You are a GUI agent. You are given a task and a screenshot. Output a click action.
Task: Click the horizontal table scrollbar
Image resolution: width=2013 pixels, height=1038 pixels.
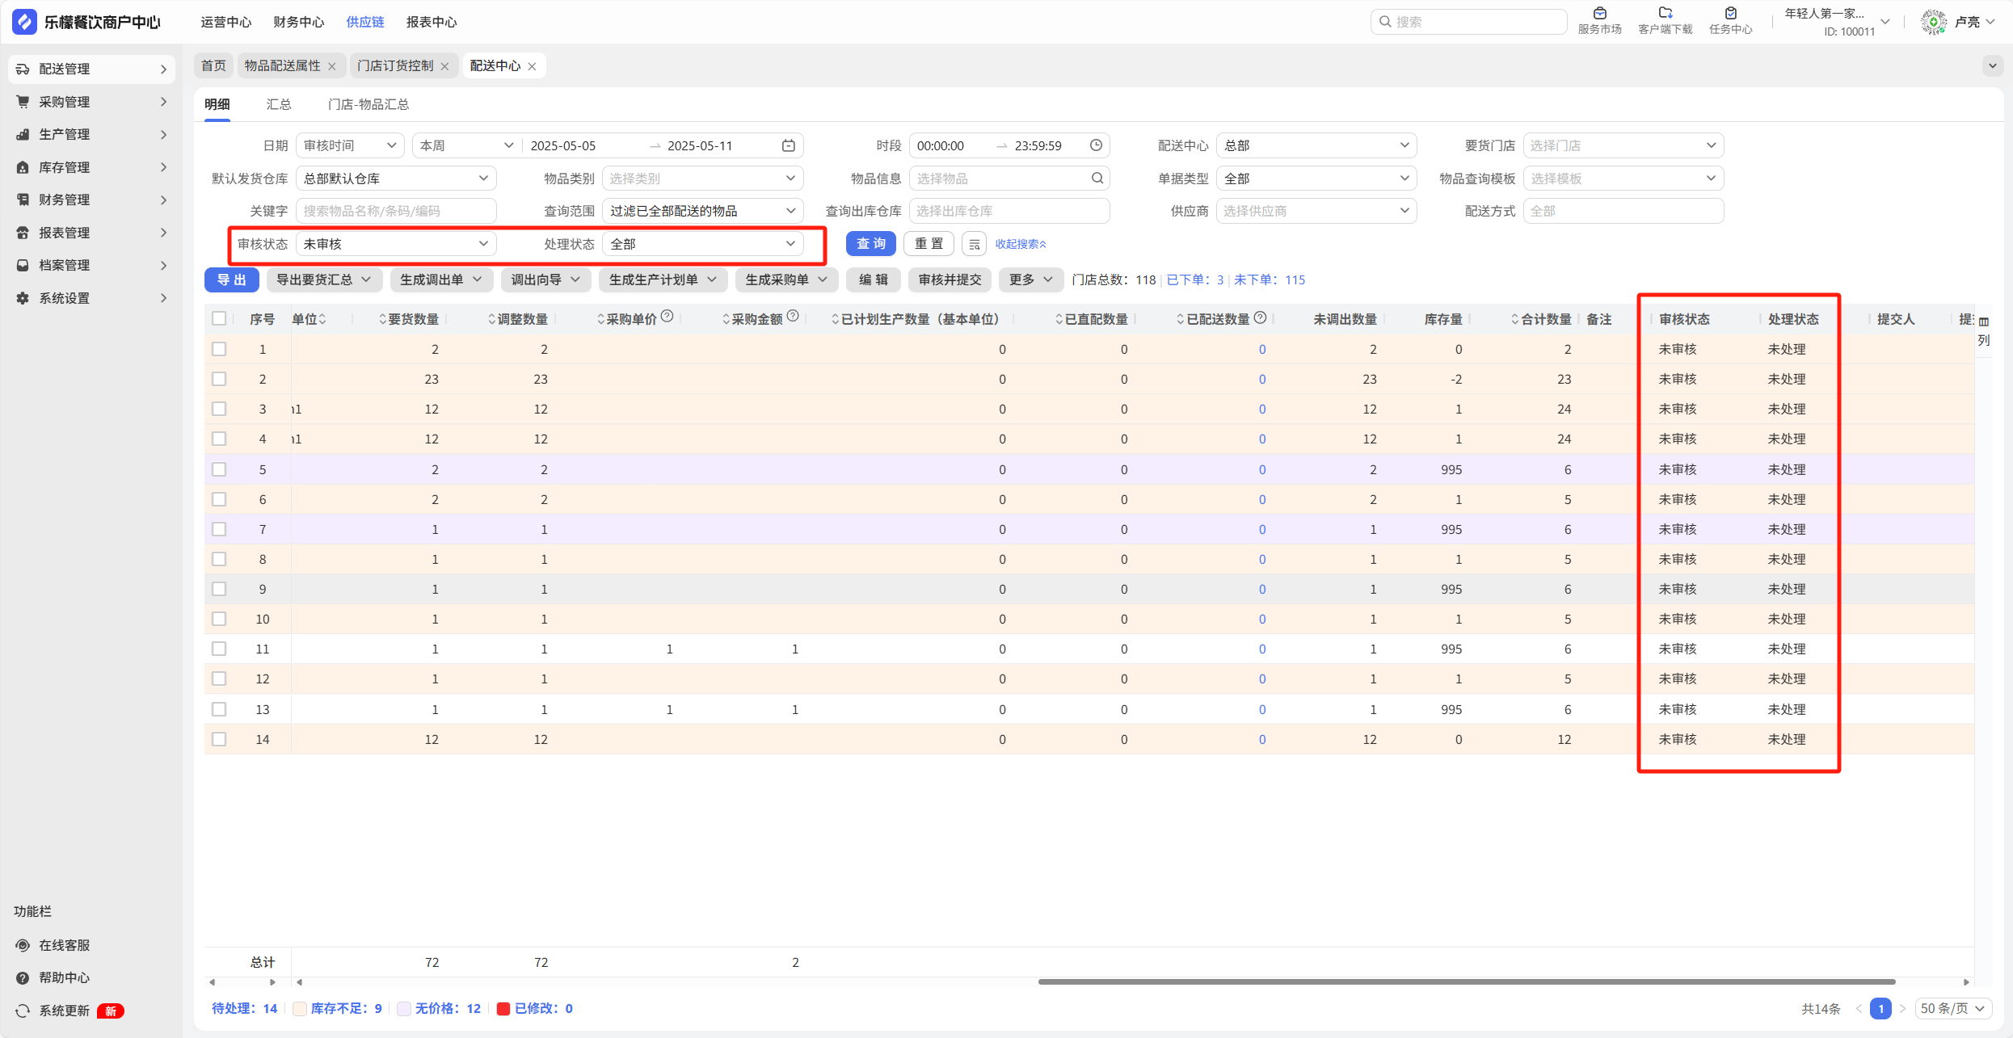[x=1466, y=982]
